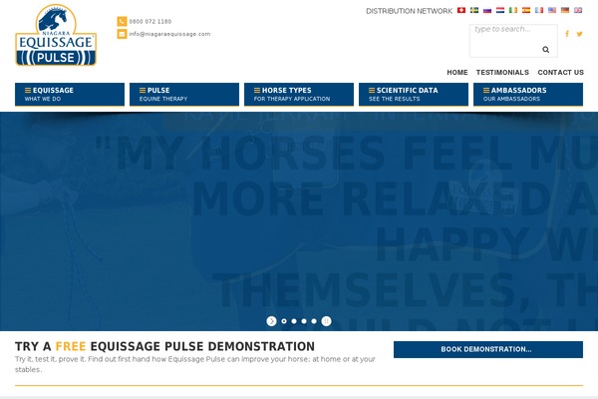This screenshot has height=399, width=598.
Task: Open the Twitter social link
Action: tap(580, 34)
